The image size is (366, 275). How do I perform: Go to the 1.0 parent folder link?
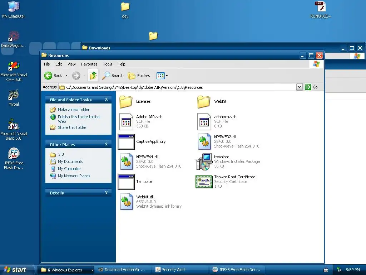point(61,155)
